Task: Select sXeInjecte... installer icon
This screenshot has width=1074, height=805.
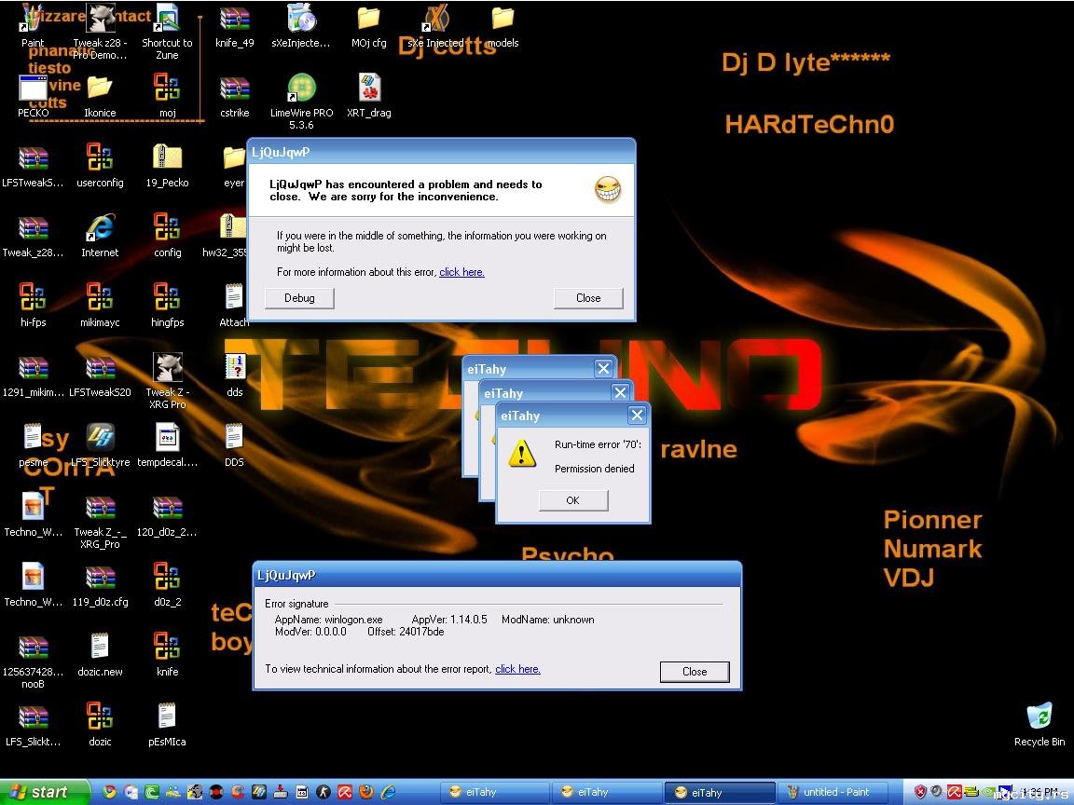Action: (301, 26)
